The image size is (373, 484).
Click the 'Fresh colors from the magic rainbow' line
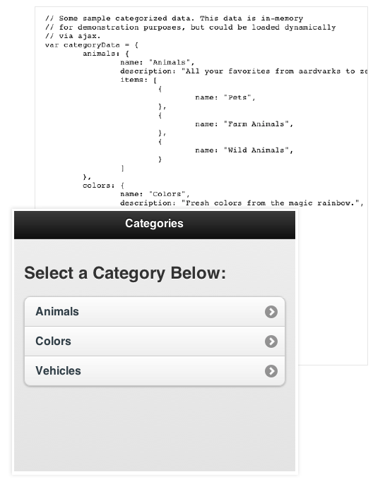tap(242, 203)
